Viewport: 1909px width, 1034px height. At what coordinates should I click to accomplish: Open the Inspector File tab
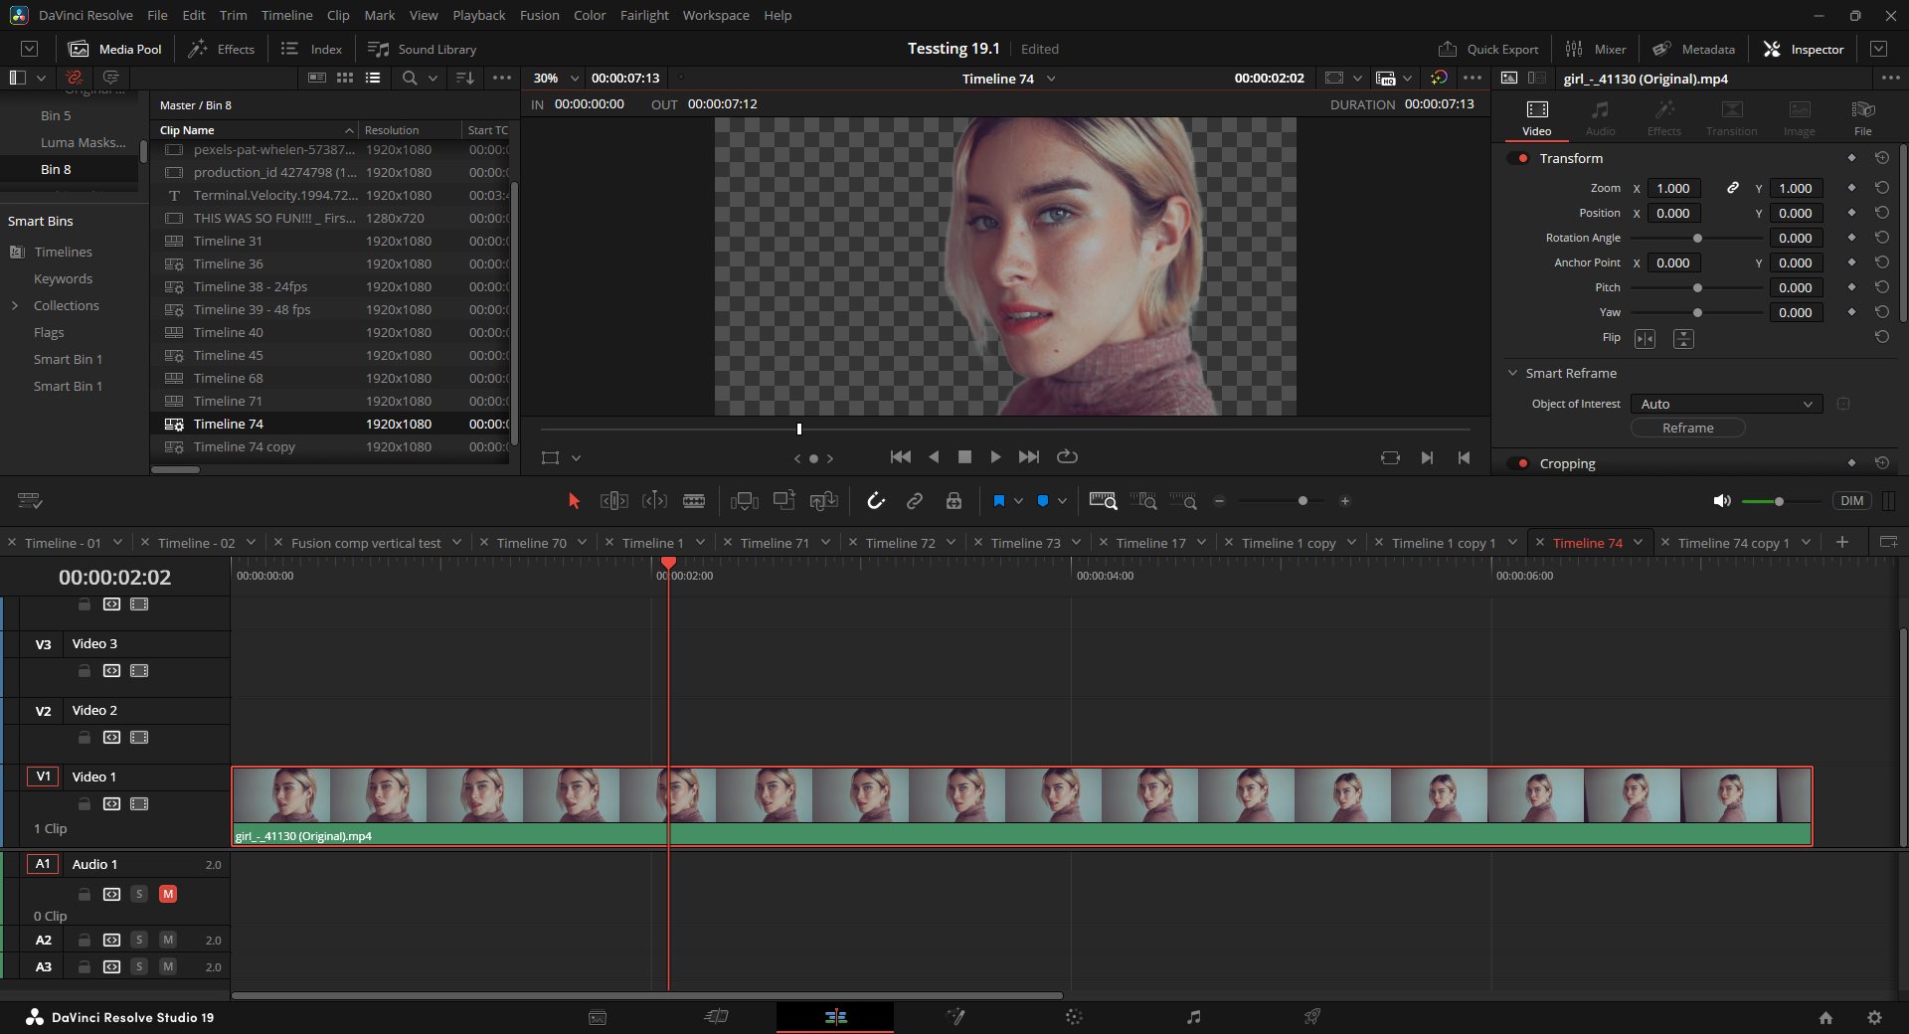pos(1862,117)
